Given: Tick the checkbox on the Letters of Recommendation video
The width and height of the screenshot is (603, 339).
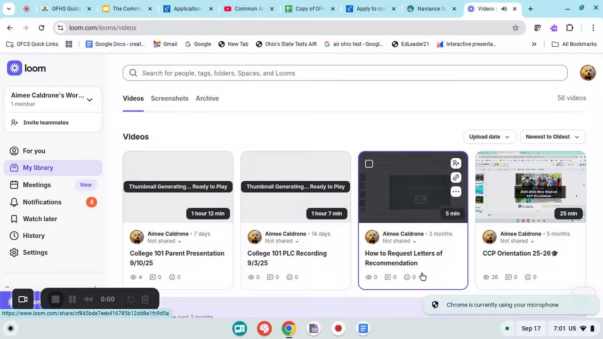Looking at the screenshot, I should click(369, 164).
